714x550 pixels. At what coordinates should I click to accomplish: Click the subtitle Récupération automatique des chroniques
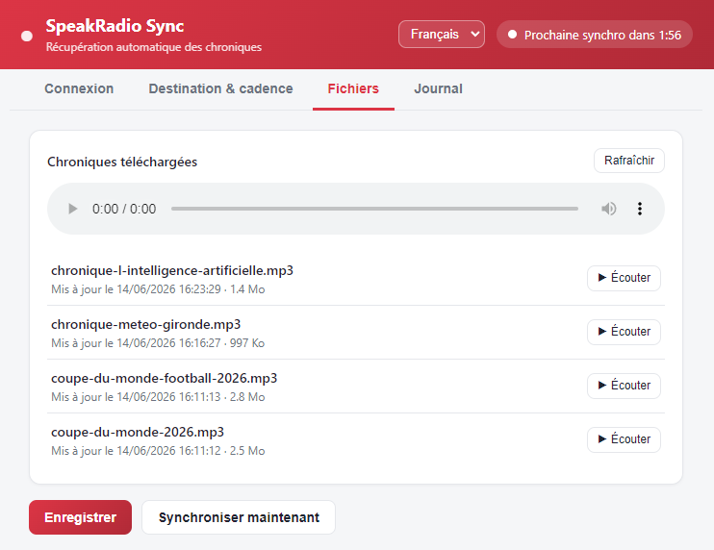tap(154, 47)
